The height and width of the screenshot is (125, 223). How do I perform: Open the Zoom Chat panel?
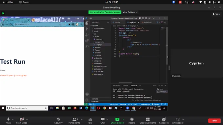[103, 121]
